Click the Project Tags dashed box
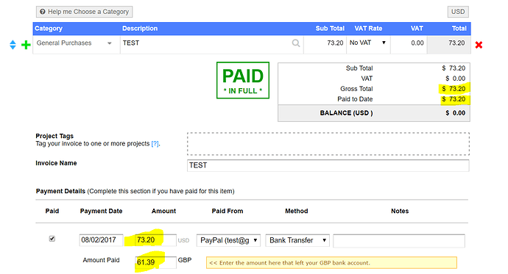Screen dimensions: 508x274 pos(328,144)
